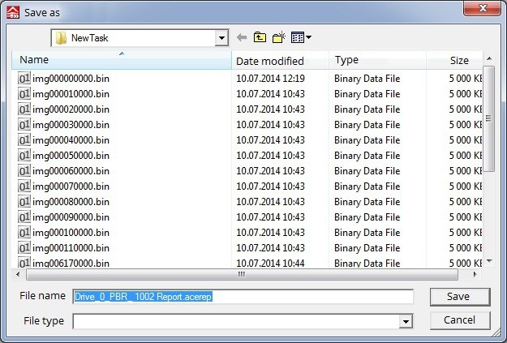Create a new folder
Viewport: 507px width, 343px height.
[278, 37]
